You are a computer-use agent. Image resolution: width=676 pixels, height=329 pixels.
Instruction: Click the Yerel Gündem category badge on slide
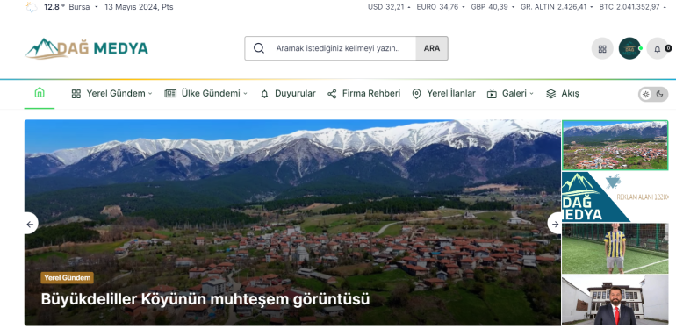(68, 278)
